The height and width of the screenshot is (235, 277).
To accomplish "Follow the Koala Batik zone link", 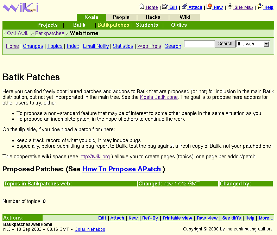I will [159, 97].
